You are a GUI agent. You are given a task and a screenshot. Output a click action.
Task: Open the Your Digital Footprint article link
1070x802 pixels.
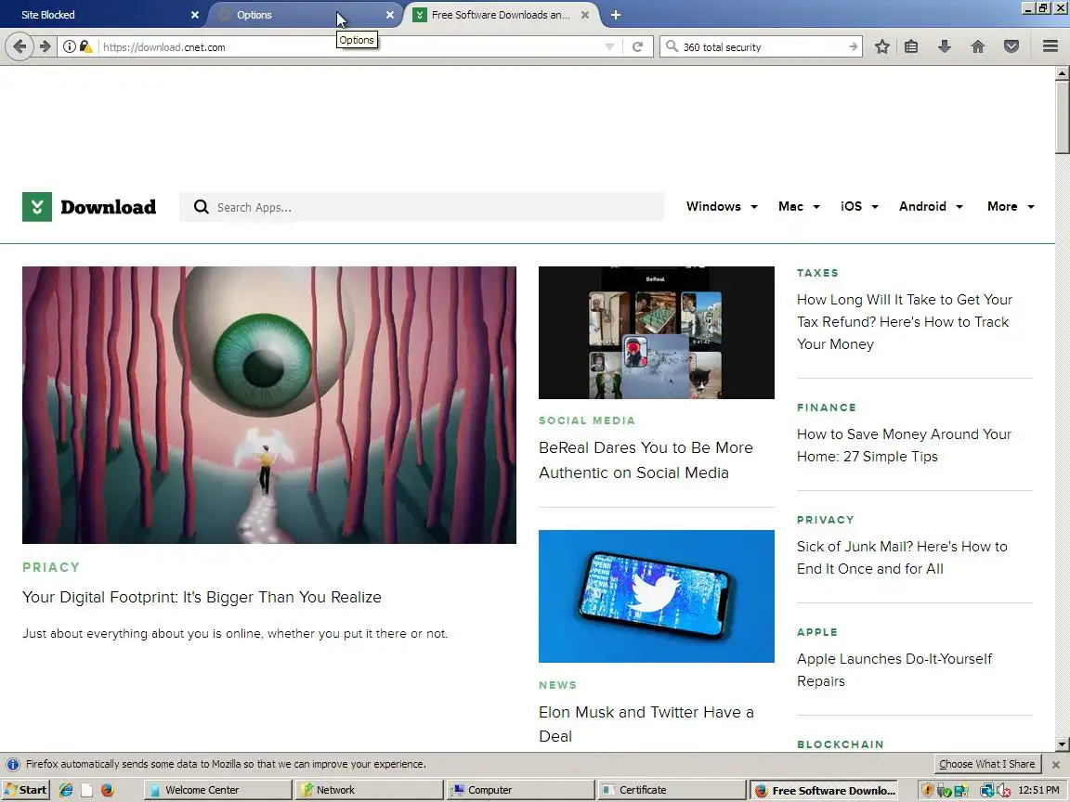202,597
